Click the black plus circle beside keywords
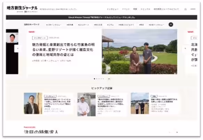 (171, 25)
